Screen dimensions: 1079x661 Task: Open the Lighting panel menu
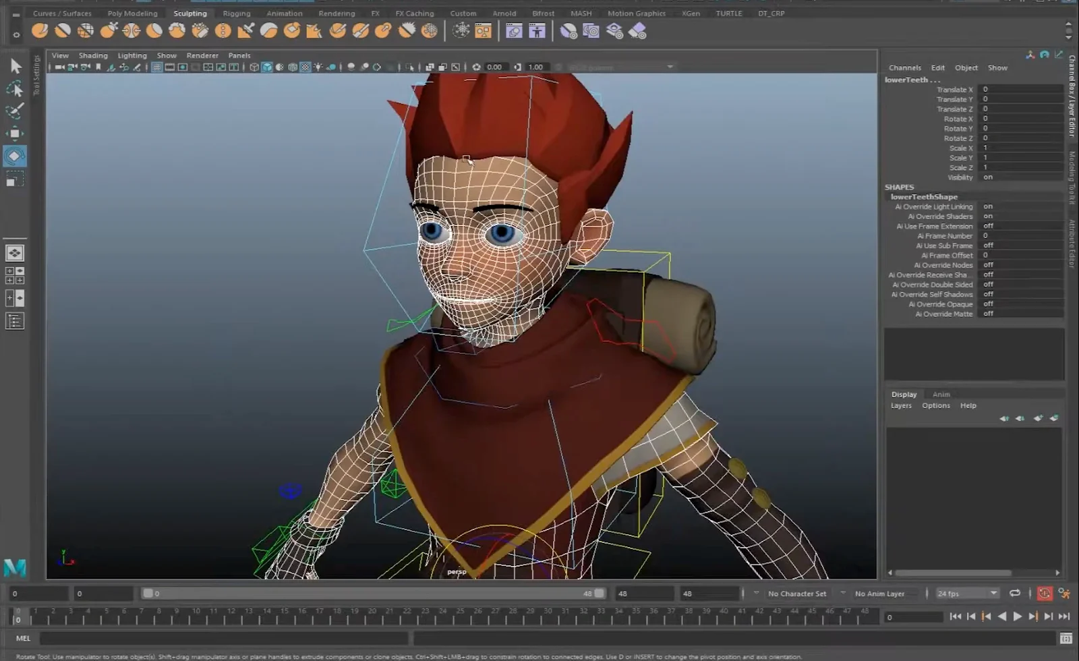pos(132,55)
